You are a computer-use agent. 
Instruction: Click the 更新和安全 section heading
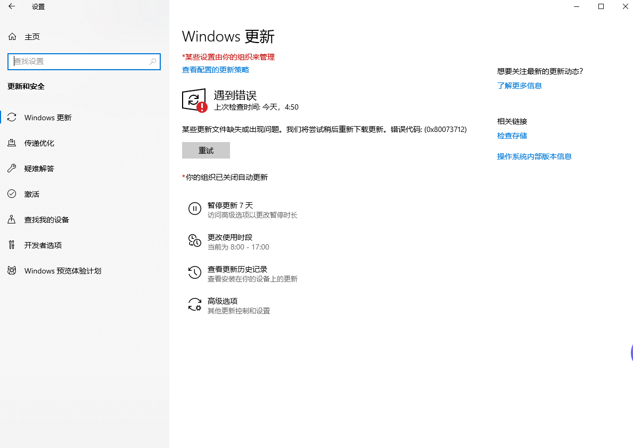click(x=26, y=86)
